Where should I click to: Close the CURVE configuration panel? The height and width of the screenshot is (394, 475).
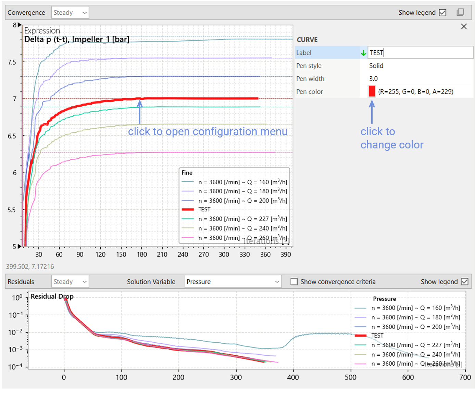[464, 26]
